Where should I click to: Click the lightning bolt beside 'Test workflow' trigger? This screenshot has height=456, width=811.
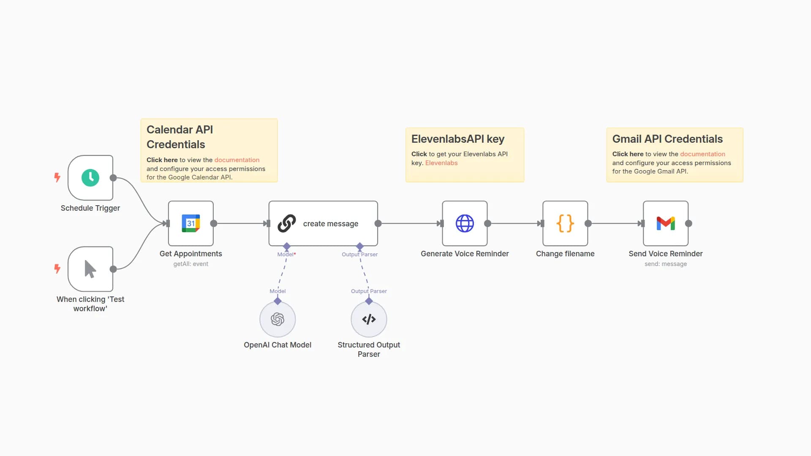(x=57, y=269)
